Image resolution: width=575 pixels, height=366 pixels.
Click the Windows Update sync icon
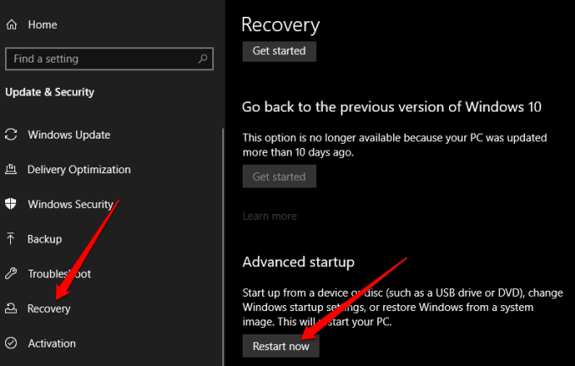[x=11, y=135]
